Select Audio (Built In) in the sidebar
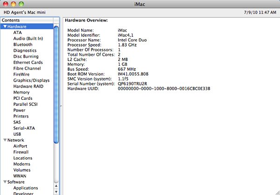 28,39
